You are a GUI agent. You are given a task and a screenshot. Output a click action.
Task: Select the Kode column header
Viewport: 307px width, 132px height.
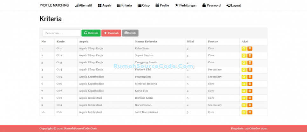(x=60, y=41)
